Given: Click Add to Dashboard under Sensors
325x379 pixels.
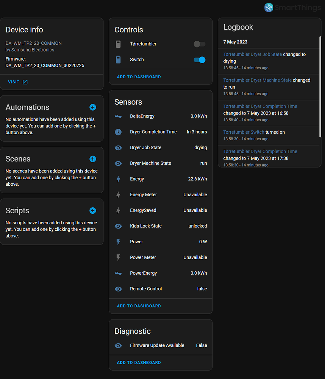Looking at the screenshot, I should tap(139, 306).
